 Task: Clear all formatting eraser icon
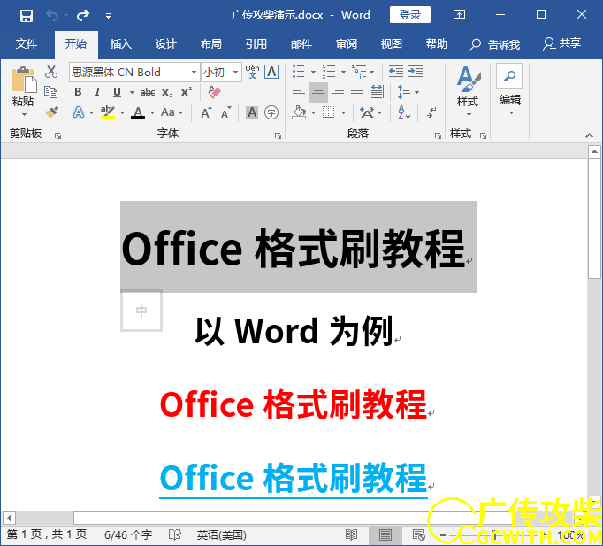[x=214, y=92]
